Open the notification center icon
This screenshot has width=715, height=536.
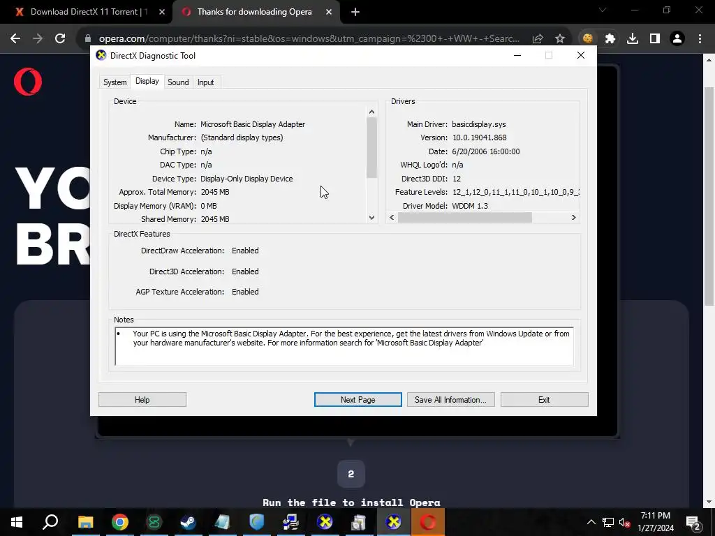pos(693,522)
